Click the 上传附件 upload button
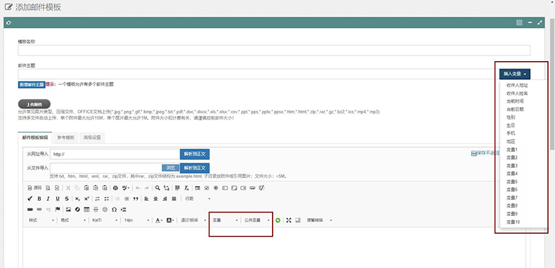 pyautogui.click(x=34, y=104)
